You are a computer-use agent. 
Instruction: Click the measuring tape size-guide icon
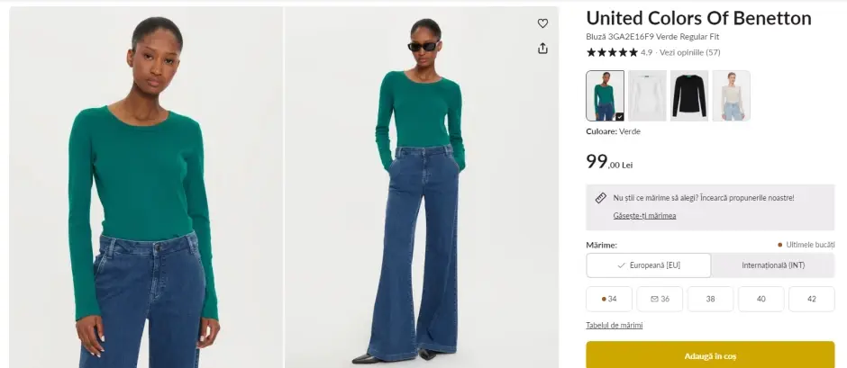click(600, 198)
